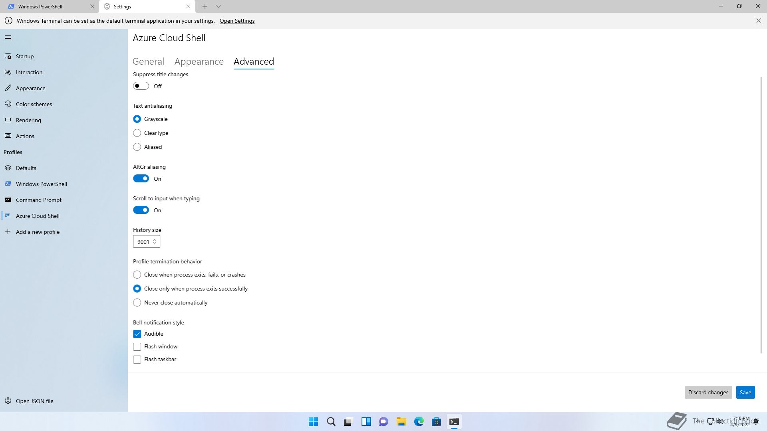Click the settings page vertical scrollbar
Image resolution: width=767 pixels, height=431 pixels.
[x=761, y=215]
